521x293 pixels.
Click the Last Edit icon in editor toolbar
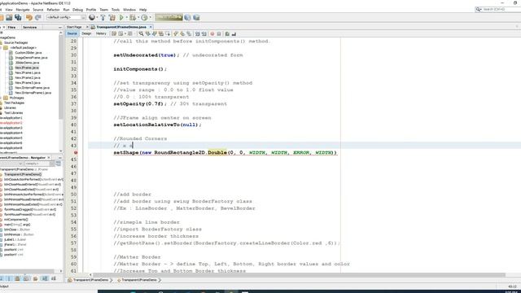(x=114, y=33)
